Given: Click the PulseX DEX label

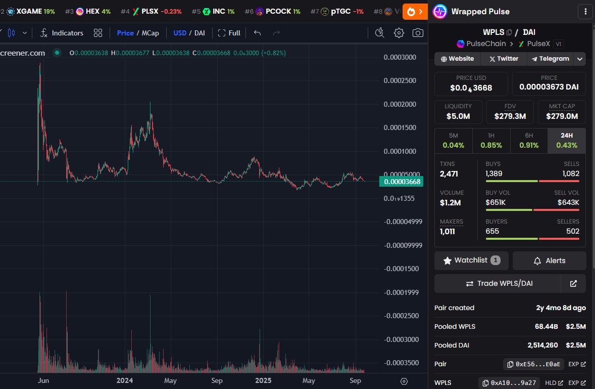Looking at the screenshot, I should [534, 44].
